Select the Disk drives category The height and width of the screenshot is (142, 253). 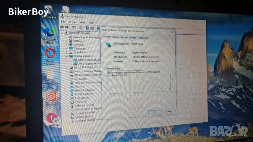coord(80,52)
